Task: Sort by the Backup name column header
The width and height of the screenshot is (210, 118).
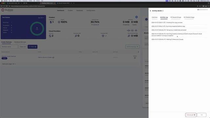Action: pyautogui.click(x=5, y=52)
